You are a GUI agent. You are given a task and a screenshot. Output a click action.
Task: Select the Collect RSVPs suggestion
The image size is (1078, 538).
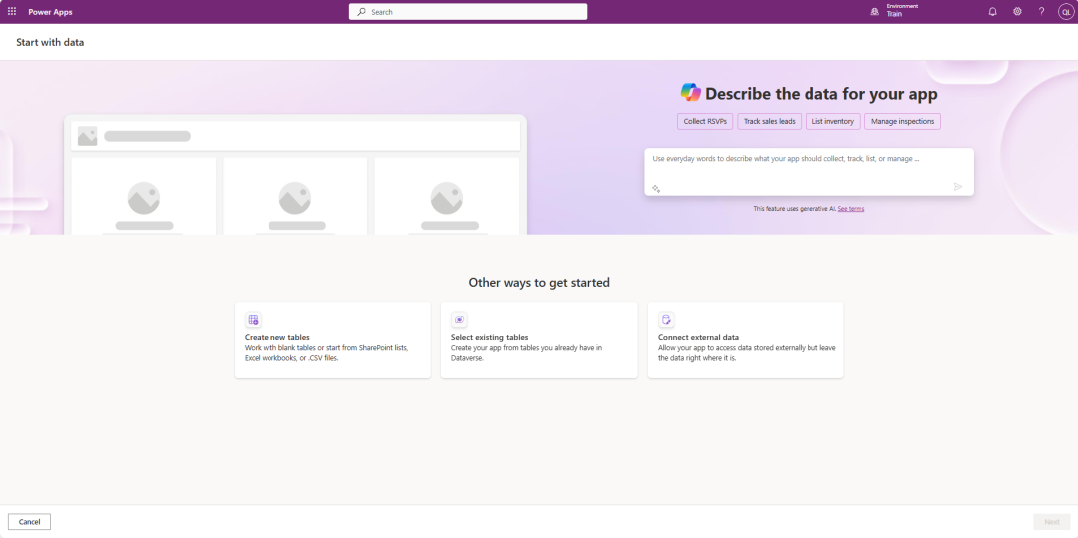[x=705, y=121]
